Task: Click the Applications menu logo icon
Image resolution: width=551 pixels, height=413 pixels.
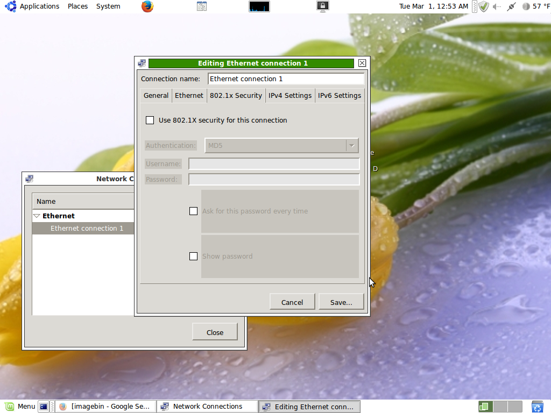Action: coord(11,6)
